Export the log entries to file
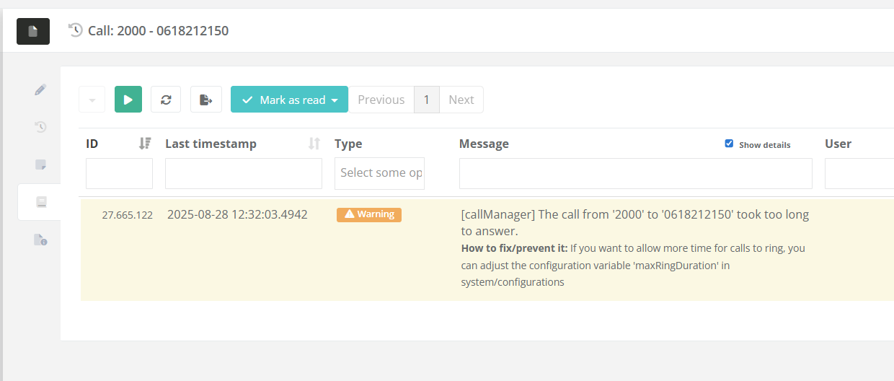 coord(206,100)
